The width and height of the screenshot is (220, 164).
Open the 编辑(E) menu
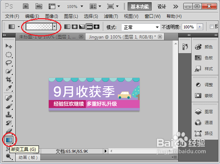tap(32, 16)
